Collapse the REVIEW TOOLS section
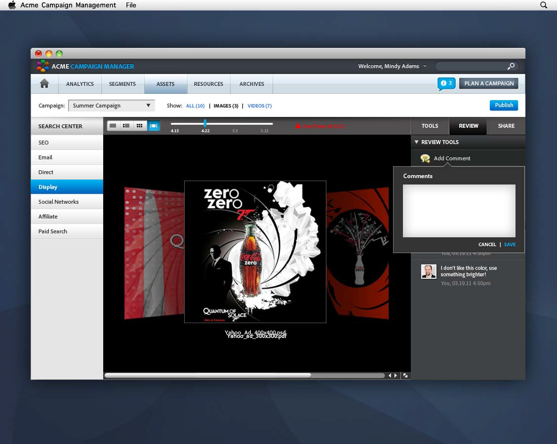Screen dimensions: 557x444 pos(416,142)
